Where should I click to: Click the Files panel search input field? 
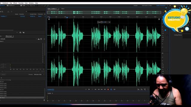pos(35,12)
